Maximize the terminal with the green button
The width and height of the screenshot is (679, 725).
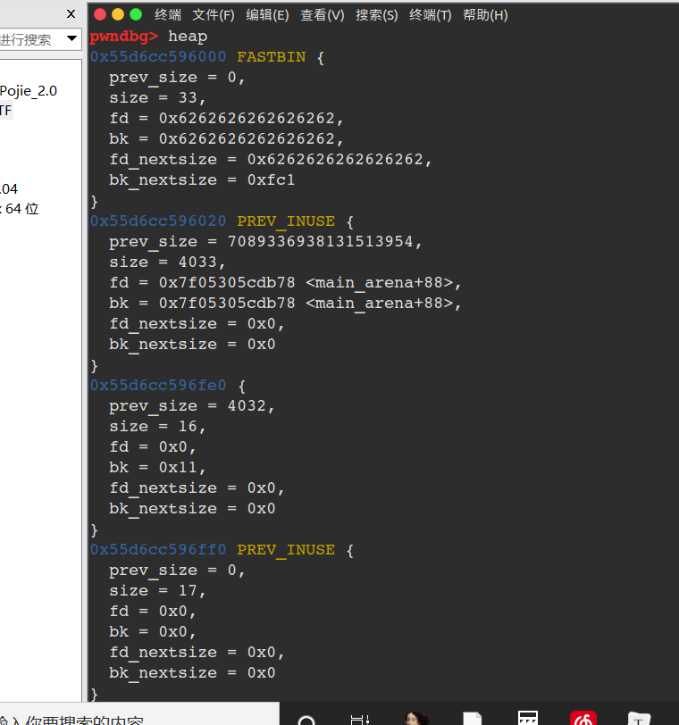click(136, 14)
